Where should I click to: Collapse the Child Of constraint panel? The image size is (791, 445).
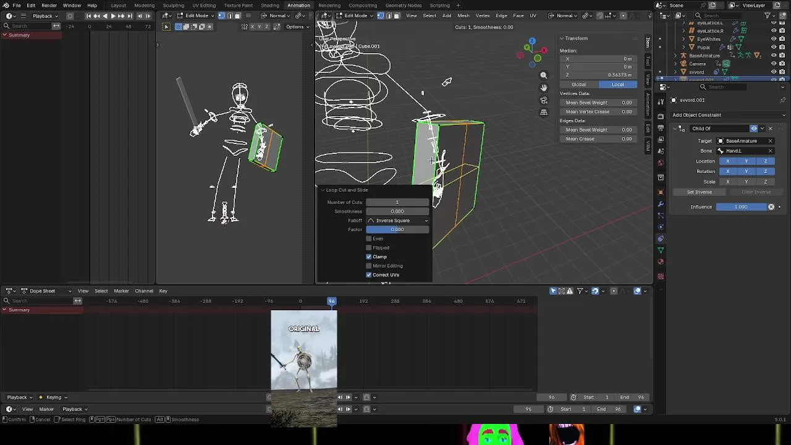click(675, 129)
